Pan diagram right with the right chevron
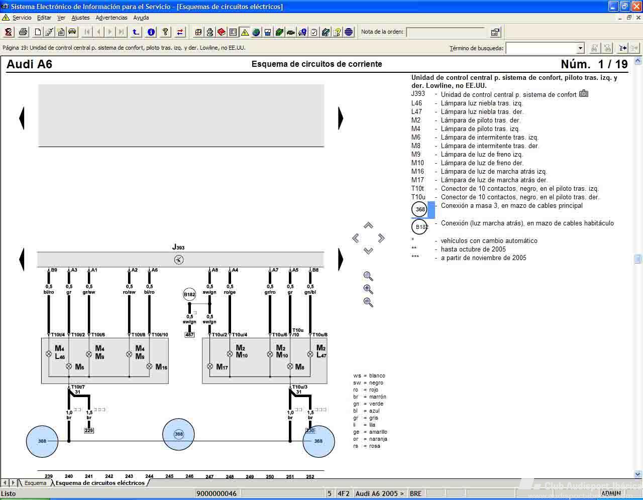 click(381, 238)
